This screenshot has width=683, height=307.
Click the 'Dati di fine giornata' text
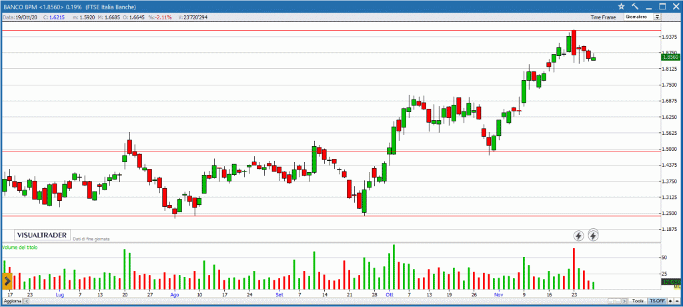click(91, 239)
